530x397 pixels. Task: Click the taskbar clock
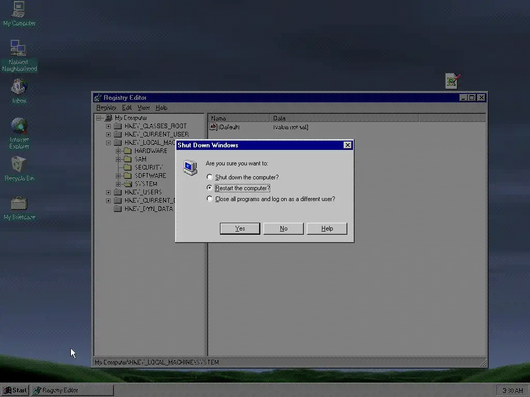pos(512,391)
